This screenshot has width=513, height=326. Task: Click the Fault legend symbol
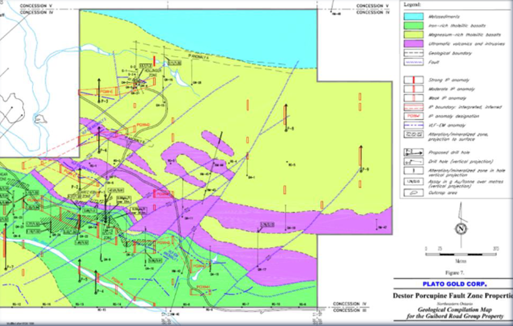[x=413, y=62]
